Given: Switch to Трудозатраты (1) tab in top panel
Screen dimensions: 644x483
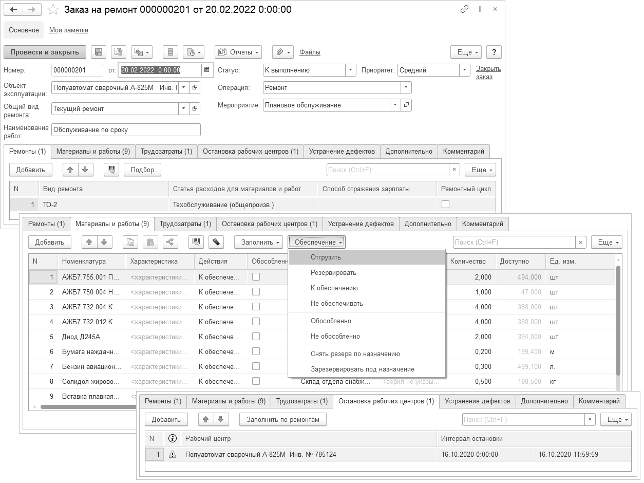Looking at the screenshot, I should tap(166, 151).
